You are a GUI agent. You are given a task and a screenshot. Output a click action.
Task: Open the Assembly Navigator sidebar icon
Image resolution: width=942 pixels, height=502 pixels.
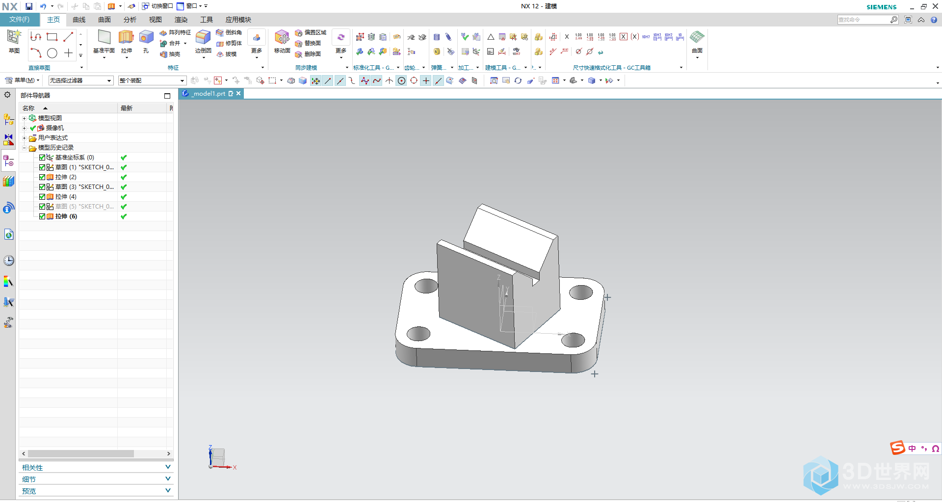pos(9,119)
